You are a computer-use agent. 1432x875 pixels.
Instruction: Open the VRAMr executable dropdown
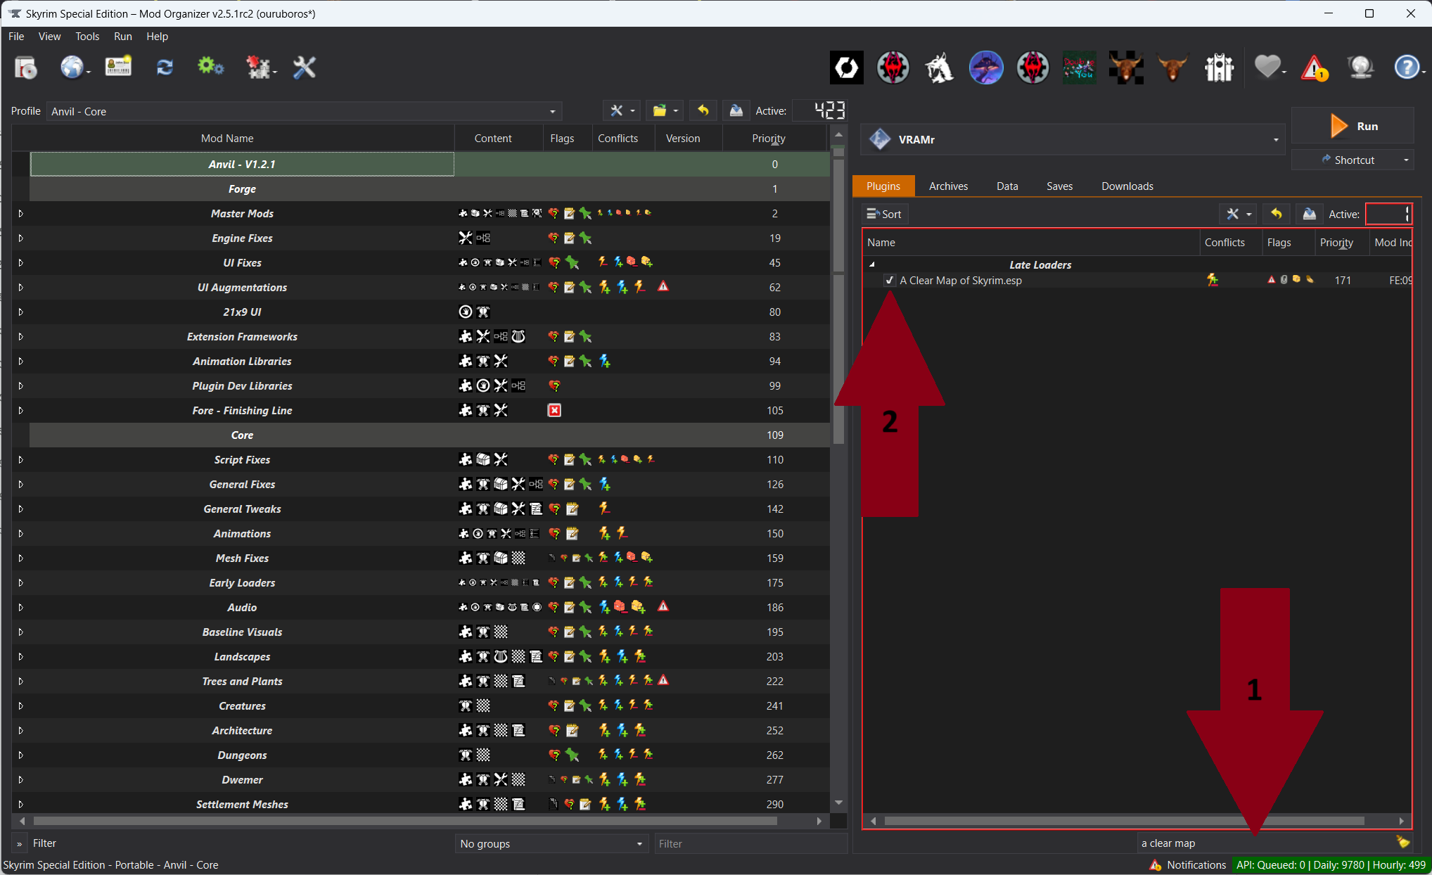pyautogui.click(x=1275, y=140)
